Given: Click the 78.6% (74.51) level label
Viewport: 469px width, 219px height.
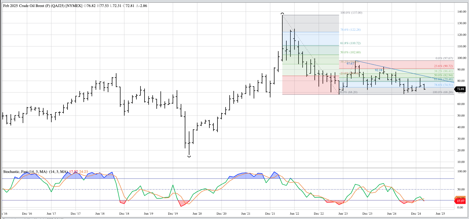Looking at the screenshot, I should [x=443, y=85].
